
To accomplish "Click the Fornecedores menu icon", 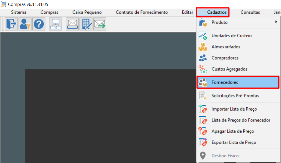I will [x=203, y=82].
